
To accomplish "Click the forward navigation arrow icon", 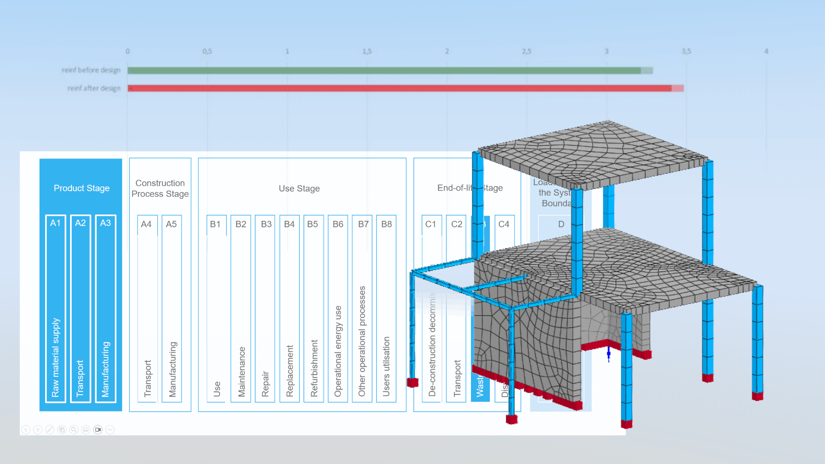I will 38,429.
